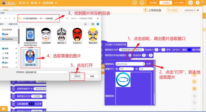The height and width of the screenshot is (112, 206).
Task: Select 文档 in navigation pane
Action: (x=5, y=58)
